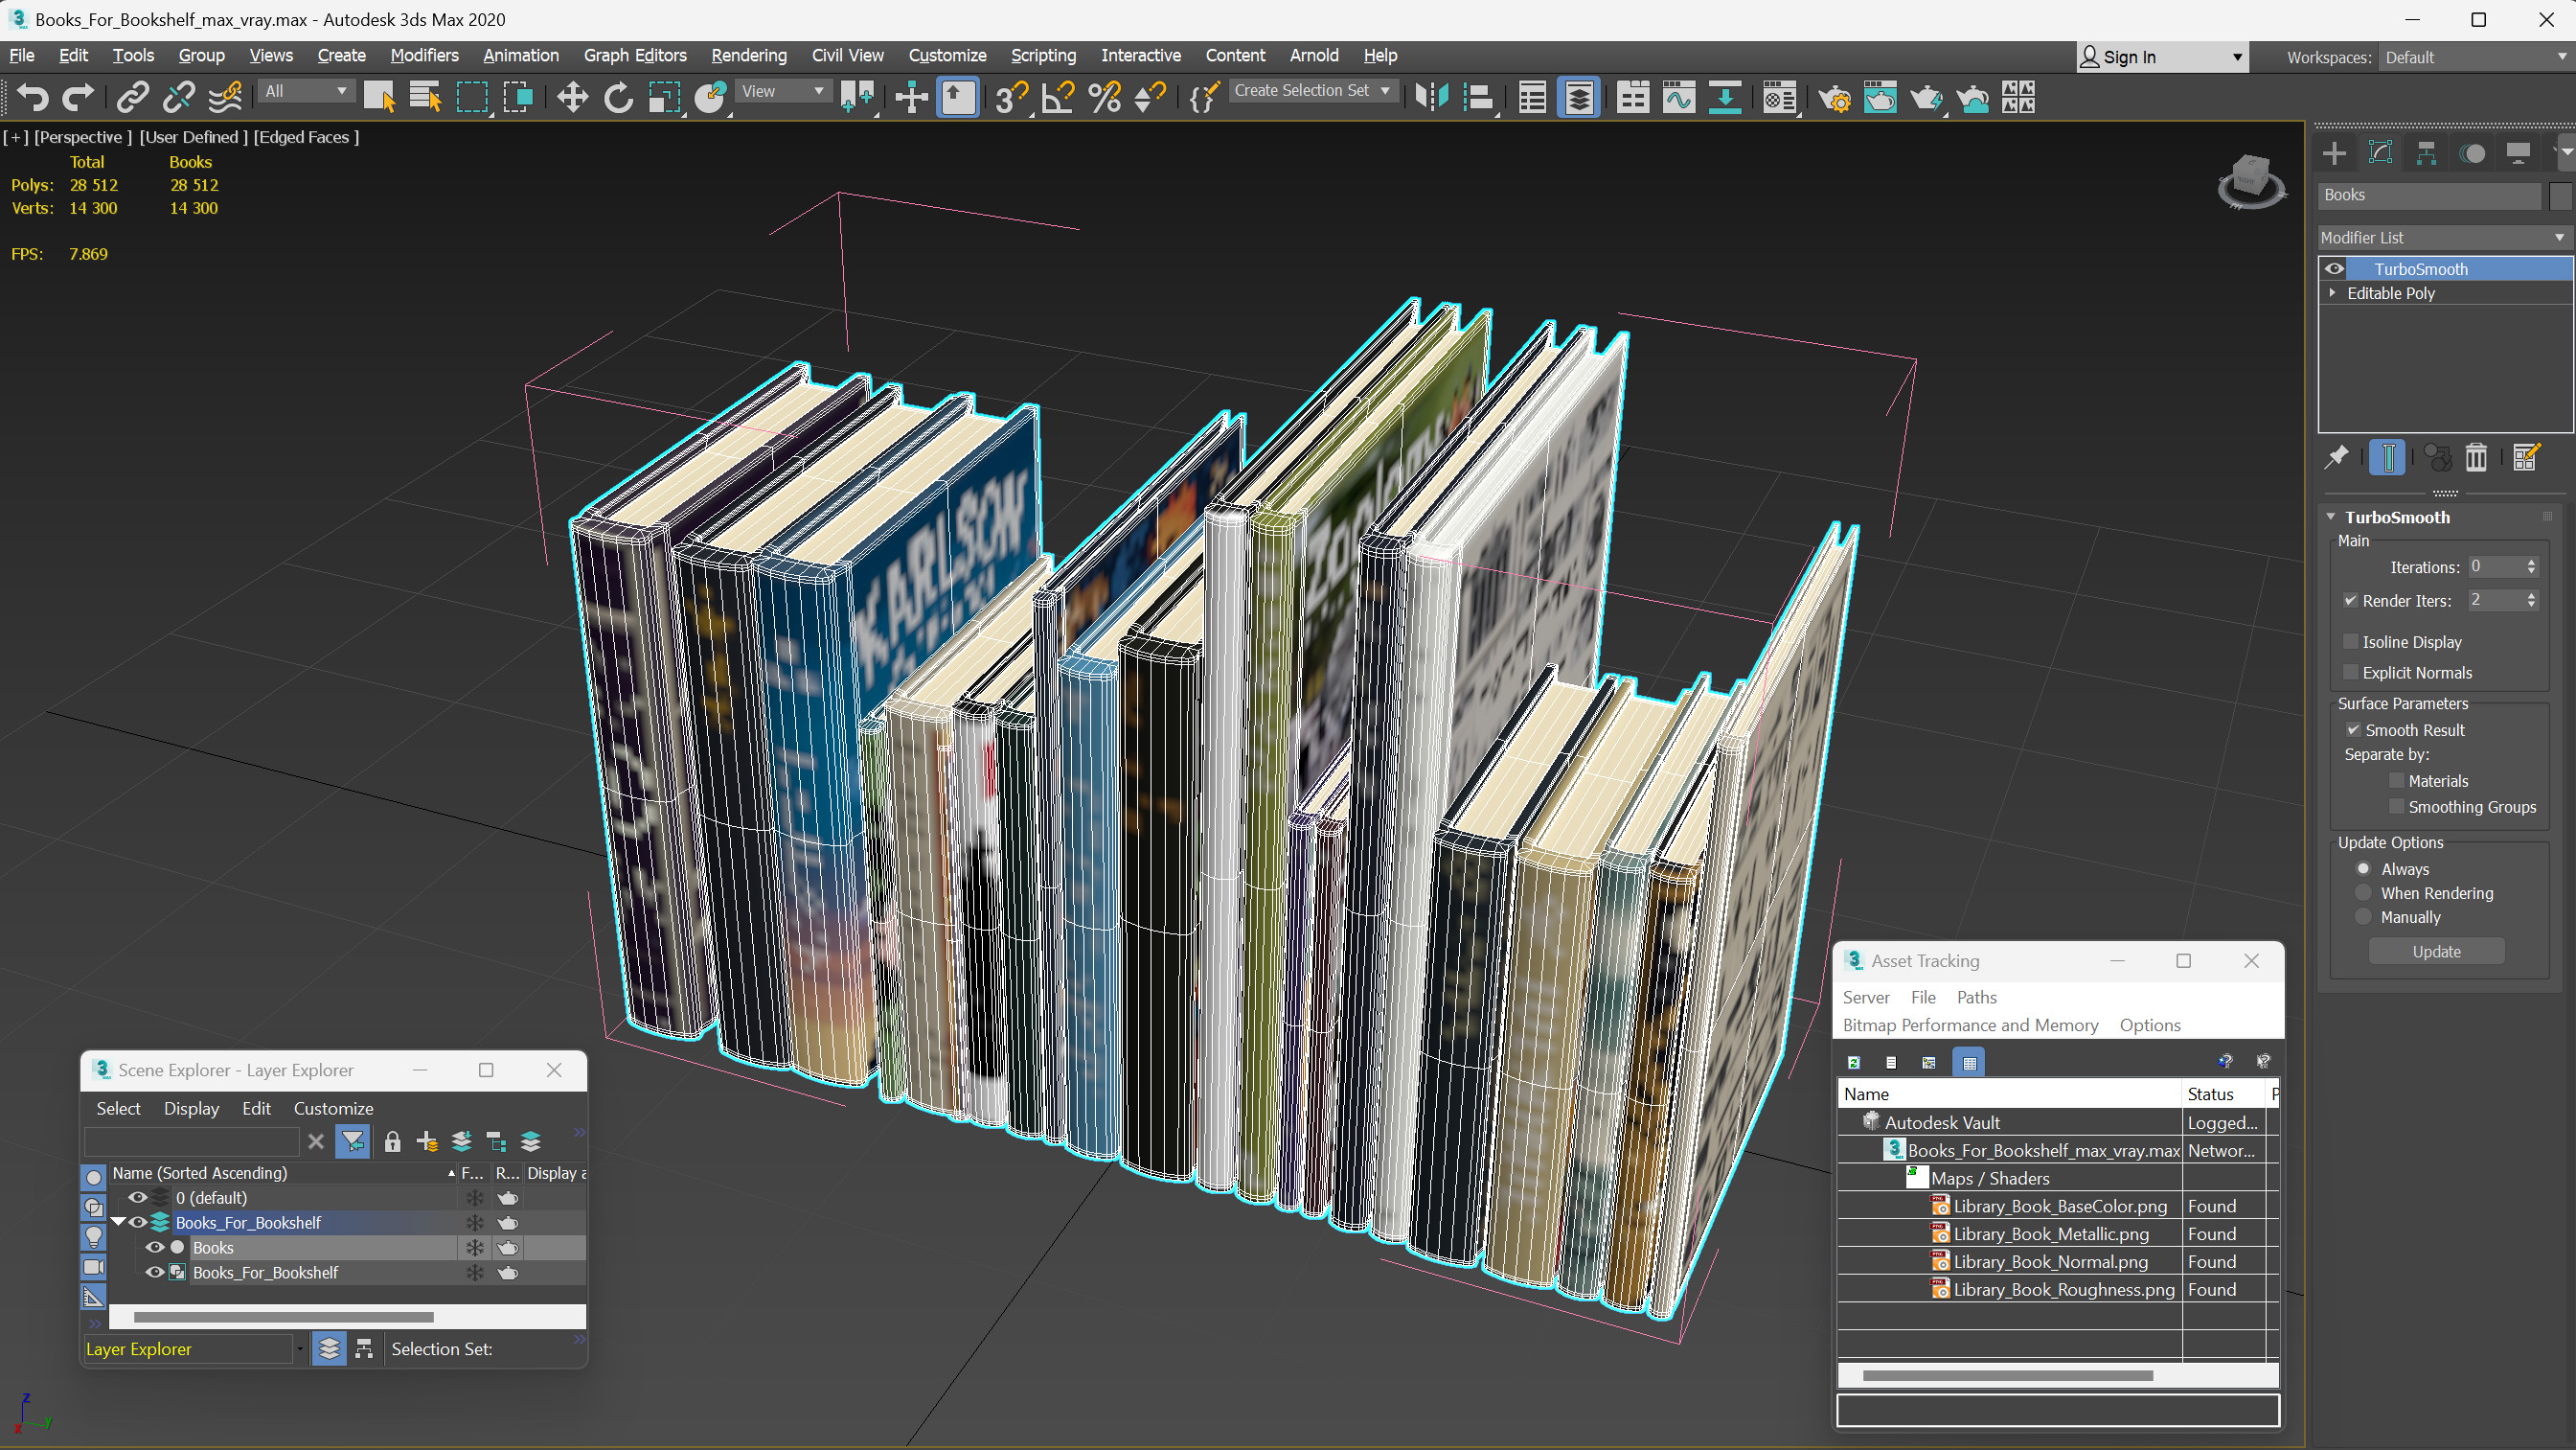Viewport: 2576px width, 1450px height.
Task: Click the Undo arrow icon
Action: click(33, 97)
